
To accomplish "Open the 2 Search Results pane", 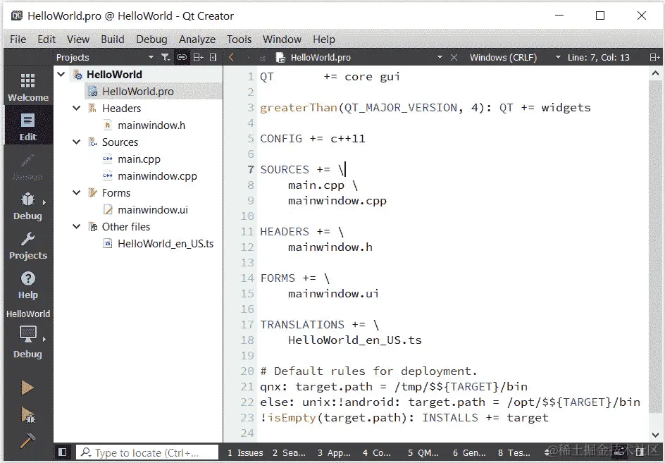I will 289,453.
